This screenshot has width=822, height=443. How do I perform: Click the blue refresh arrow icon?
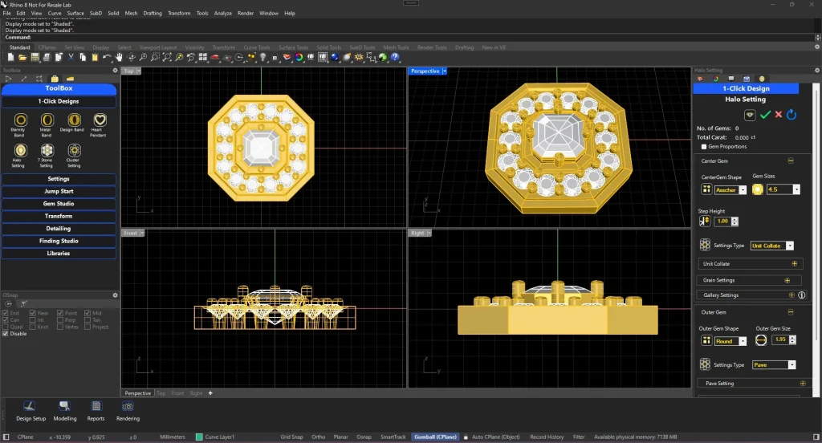(791, 114)
